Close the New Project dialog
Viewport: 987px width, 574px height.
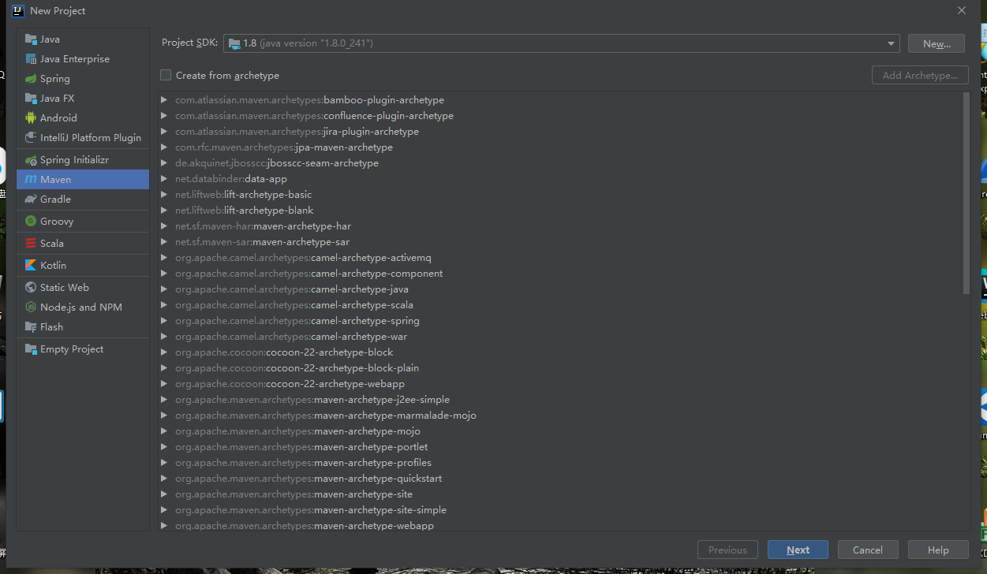pyautogui.click(x=961, y=10)
